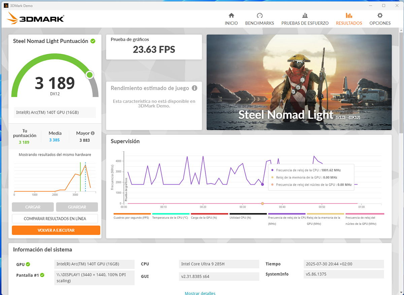Click the Prueba de gráficos label
Image resolution: width=404 pixels, height=295 pixels.
pos(130,40)
